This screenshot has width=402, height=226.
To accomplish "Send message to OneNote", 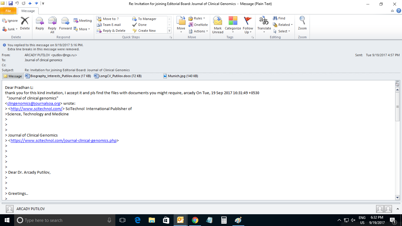I will [x=198, y=25].
